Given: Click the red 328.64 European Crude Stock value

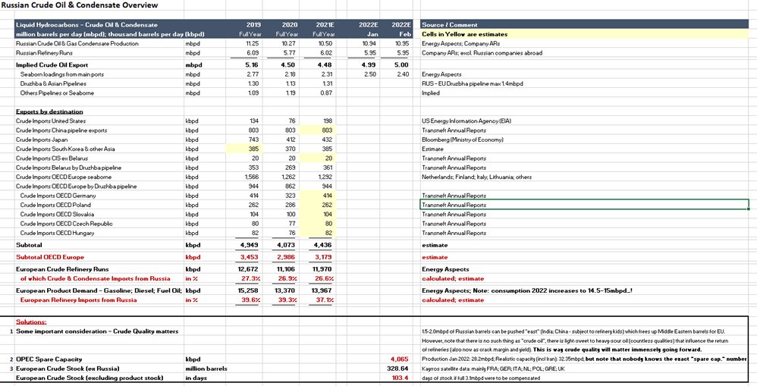Looking at the screenshot, I should coord(398,369).
